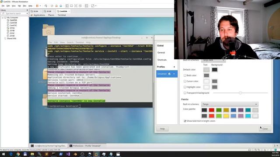Click the take snapshot clock icon
Viewport: 280px width, 157px height.
[x=52, y=6]
